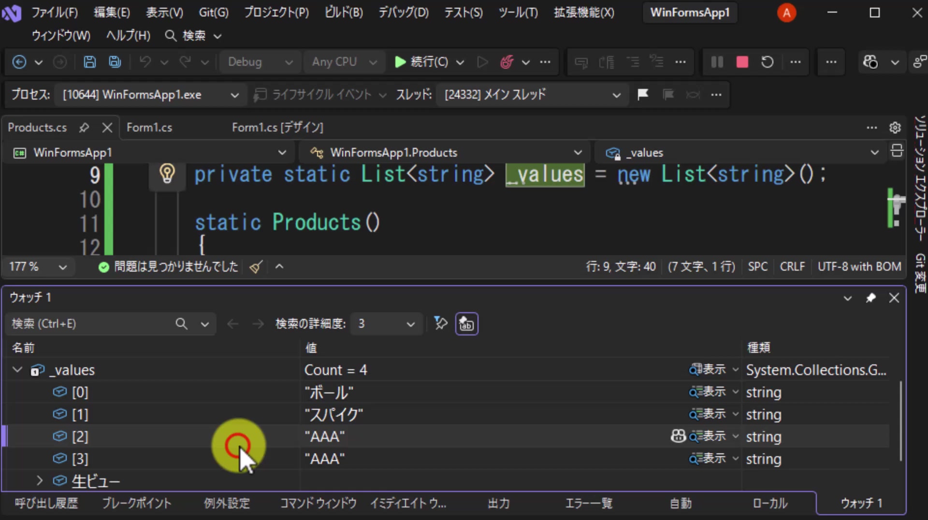Toggle Watch 1 panel auto-hide pin
928x520 pixels.
pos(871,298)
